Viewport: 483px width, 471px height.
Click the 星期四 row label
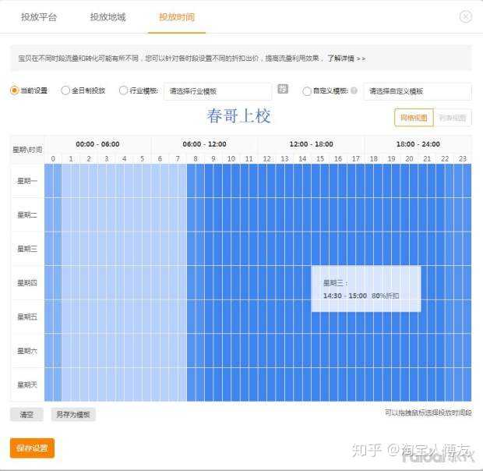[27, 282]
